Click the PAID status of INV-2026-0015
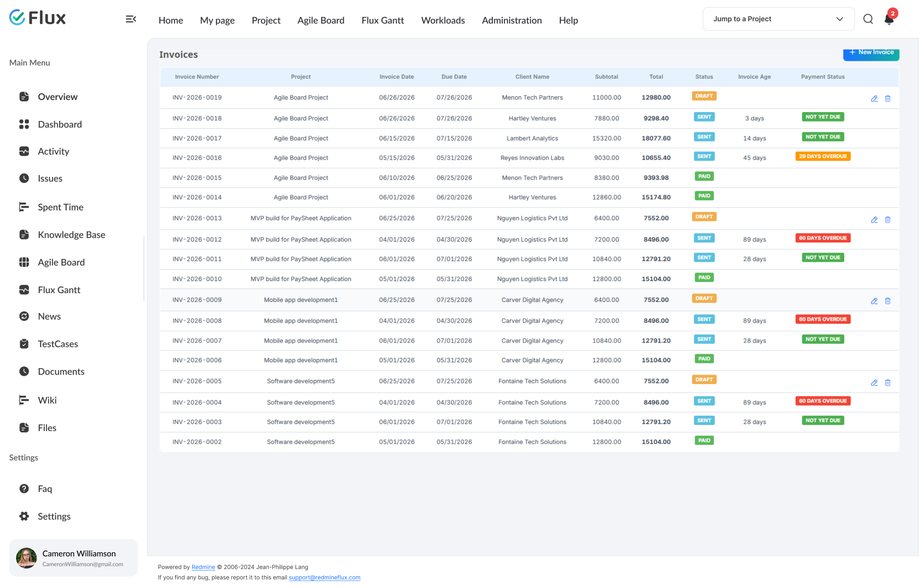 [704, 176]
